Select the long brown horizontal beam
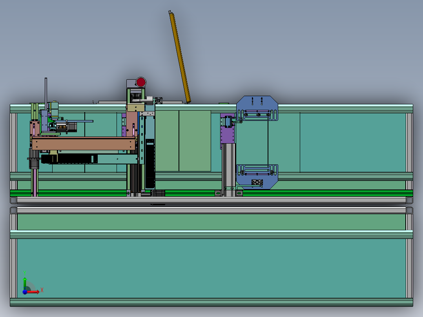The height and width of the screenshot is (317, 423). (83, 143)
